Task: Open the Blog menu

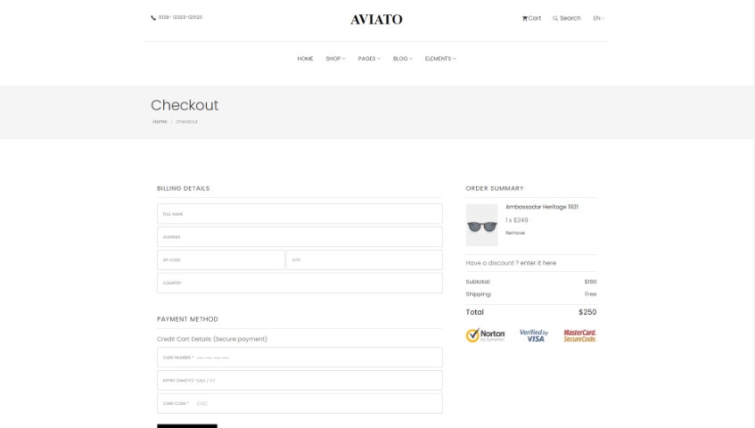Action: coord(403,59)
